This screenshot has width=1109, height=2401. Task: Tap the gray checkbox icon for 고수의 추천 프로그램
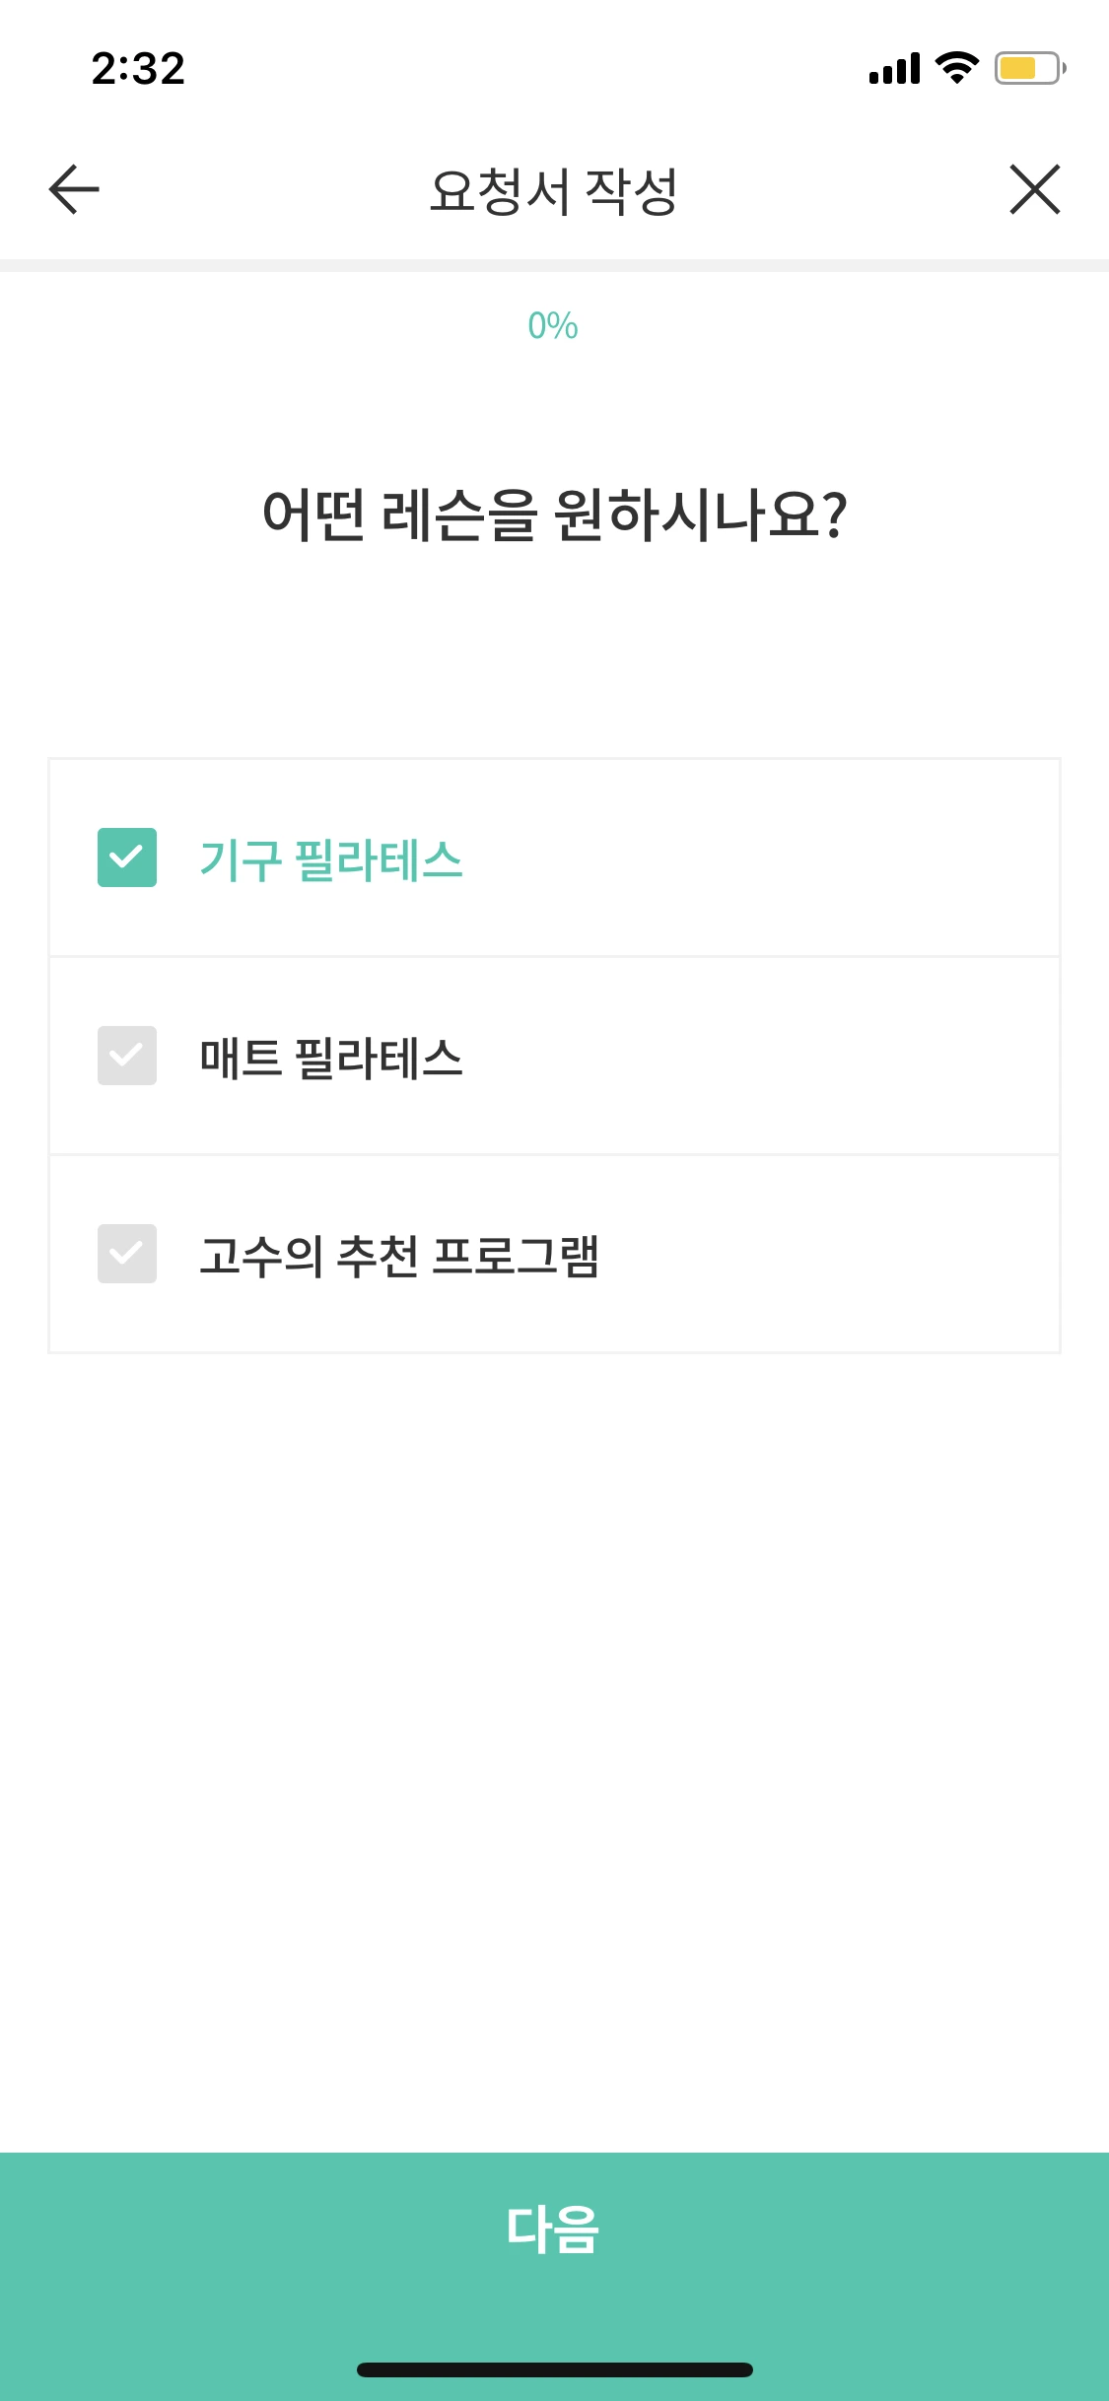[x=126, y=1255]
